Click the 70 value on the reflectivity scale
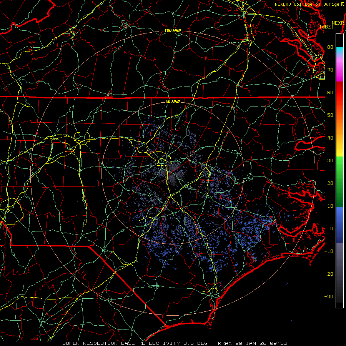This screenshot has height=346, width=346. click(330, 70)
